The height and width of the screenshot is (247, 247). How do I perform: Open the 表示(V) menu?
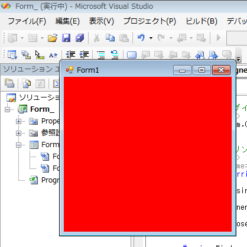point(102,21)
